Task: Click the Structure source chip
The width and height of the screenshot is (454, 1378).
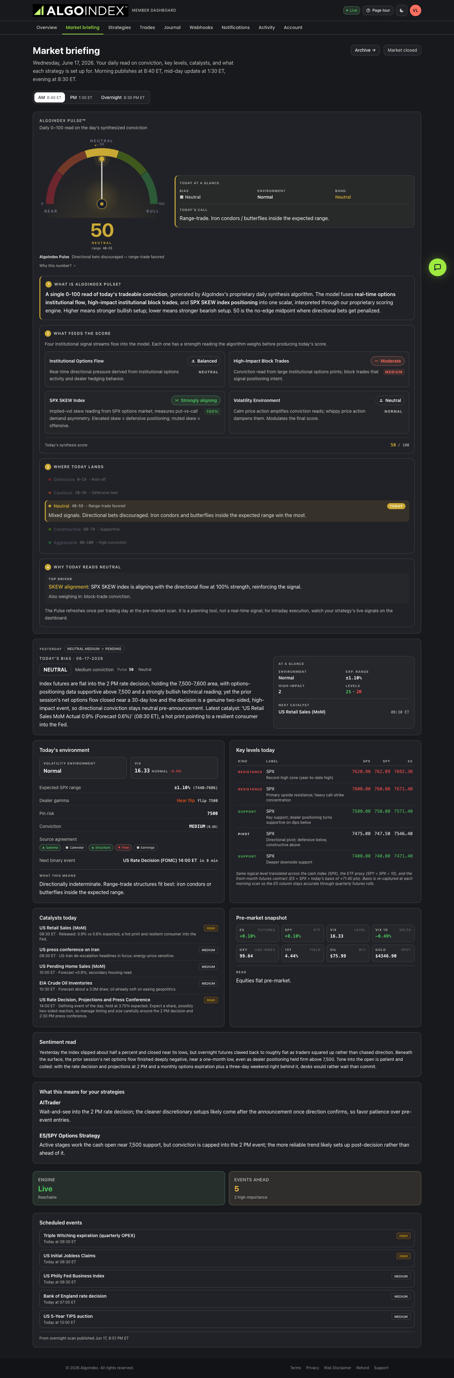Action: click(101, 847)
